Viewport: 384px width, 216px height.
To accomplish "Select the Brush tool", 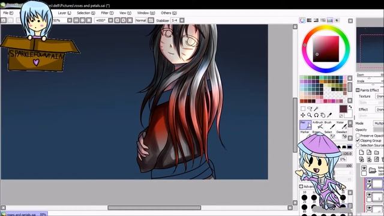I will (329, 125).
